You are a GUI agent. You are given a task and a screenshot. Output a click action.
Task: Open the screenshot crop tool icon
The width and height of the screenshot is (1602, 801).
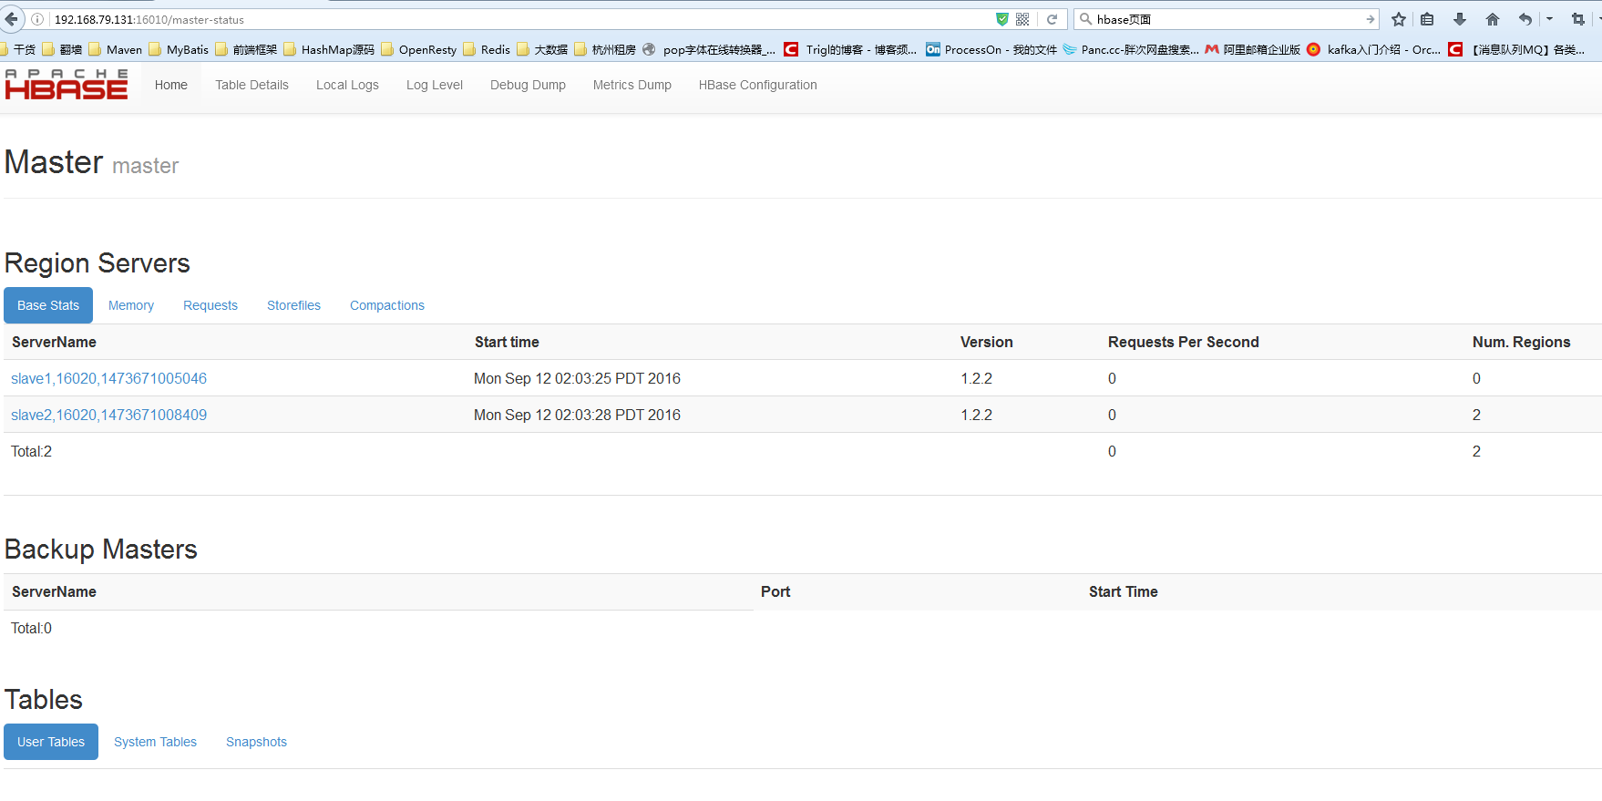[x=1578, y=19]
